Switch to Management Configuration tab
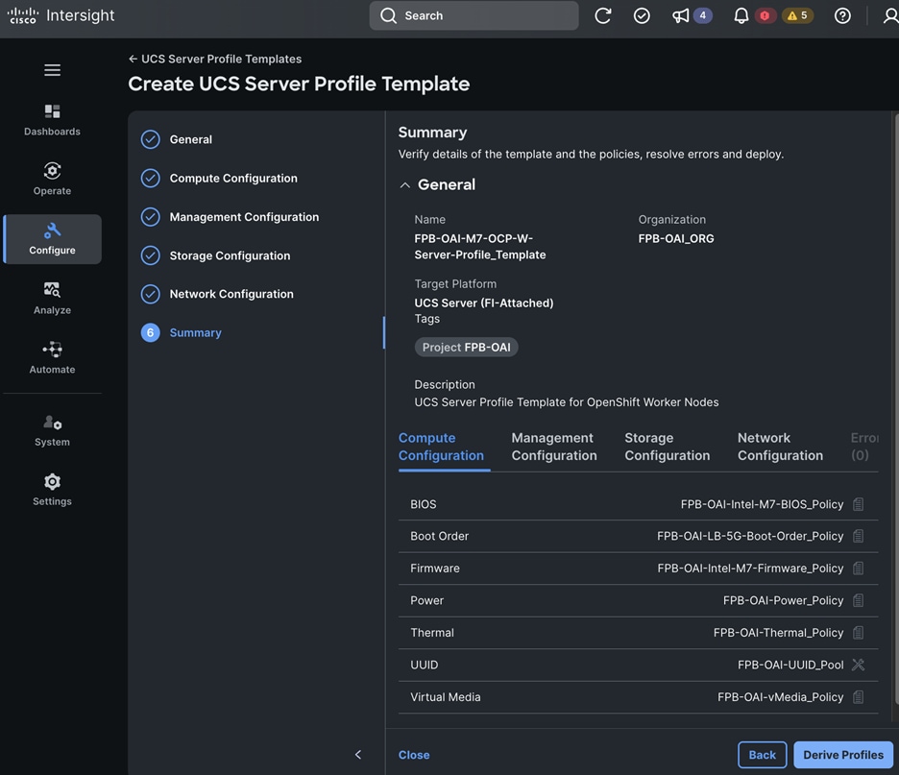Viewport: 899px width, 775px height. click(554, 447)
